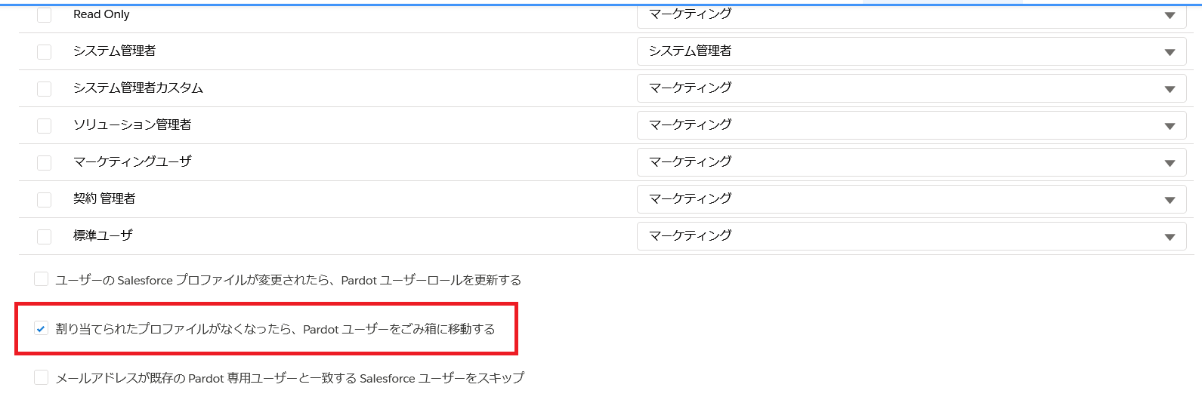Check the Read Only profile checkbox
This screenshot has height=412, width=1202.
click(x=45, y=14)
